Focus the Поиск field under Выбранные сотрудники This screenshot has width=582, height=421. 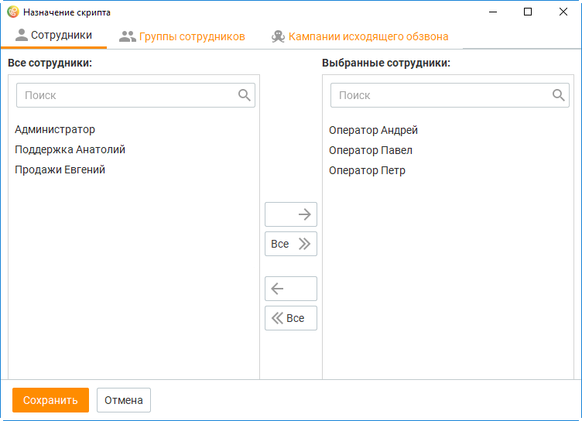[x=450, y=95]
